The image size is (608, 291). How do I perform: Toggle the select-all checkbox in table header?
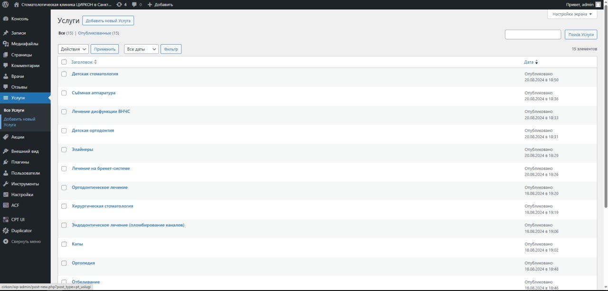click(64, 62)
